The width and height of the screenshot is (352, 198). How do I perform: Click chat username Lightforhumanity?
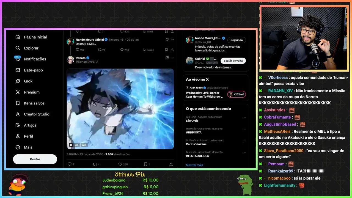[280, 185]
